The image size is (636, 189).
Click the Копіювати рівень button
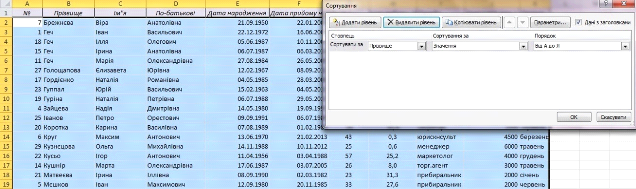472,23
